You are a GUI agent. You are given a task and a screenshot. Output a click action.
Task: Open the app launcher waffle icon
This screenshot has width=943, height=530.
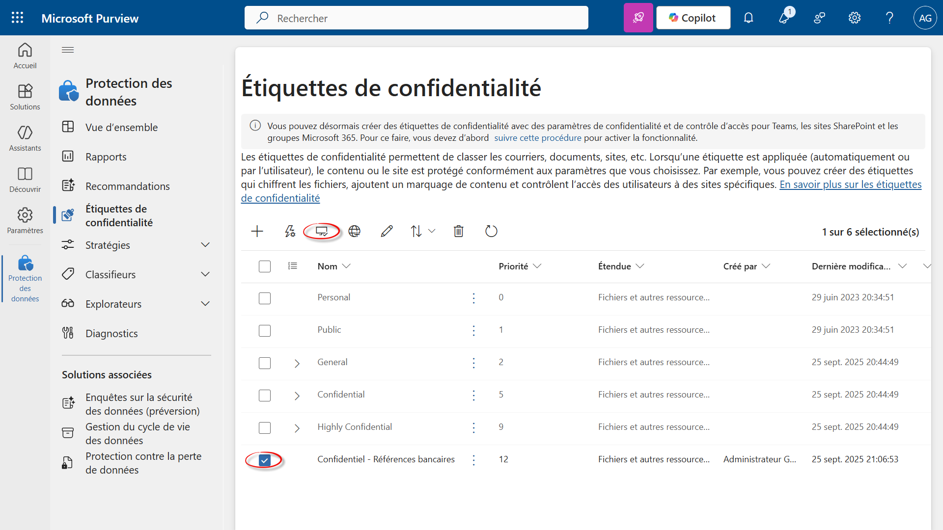pyautogui.click(x=17, y=18)
